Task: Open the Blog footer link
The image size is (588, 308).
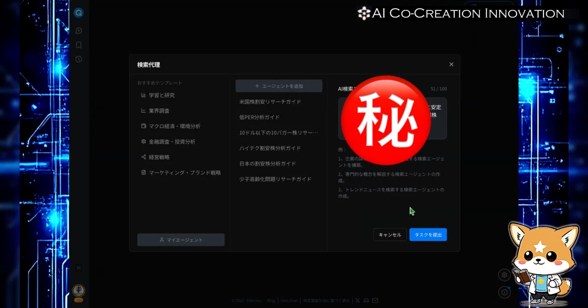Action: (271, 301)
